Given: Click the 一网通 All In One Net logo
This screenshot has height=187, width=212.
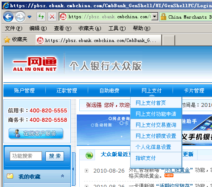Looking at the screenshot, I should (35, 64).
